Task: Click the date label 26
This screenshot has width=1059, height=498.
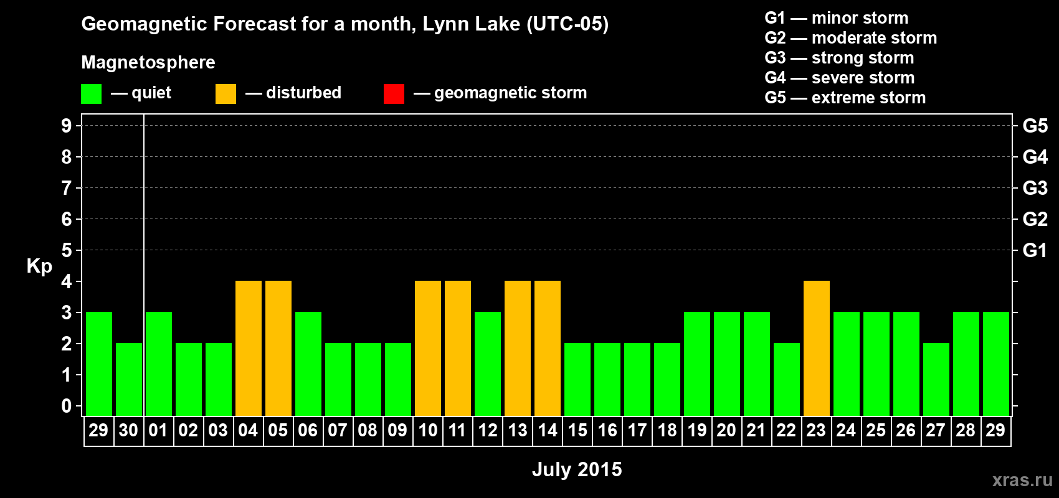Action: (x=906, y=431)
